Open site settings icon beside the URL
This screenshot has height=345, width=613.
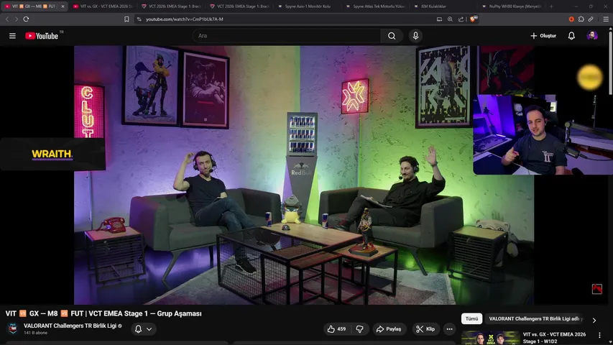pyautogui.click(x=139, y=19)
